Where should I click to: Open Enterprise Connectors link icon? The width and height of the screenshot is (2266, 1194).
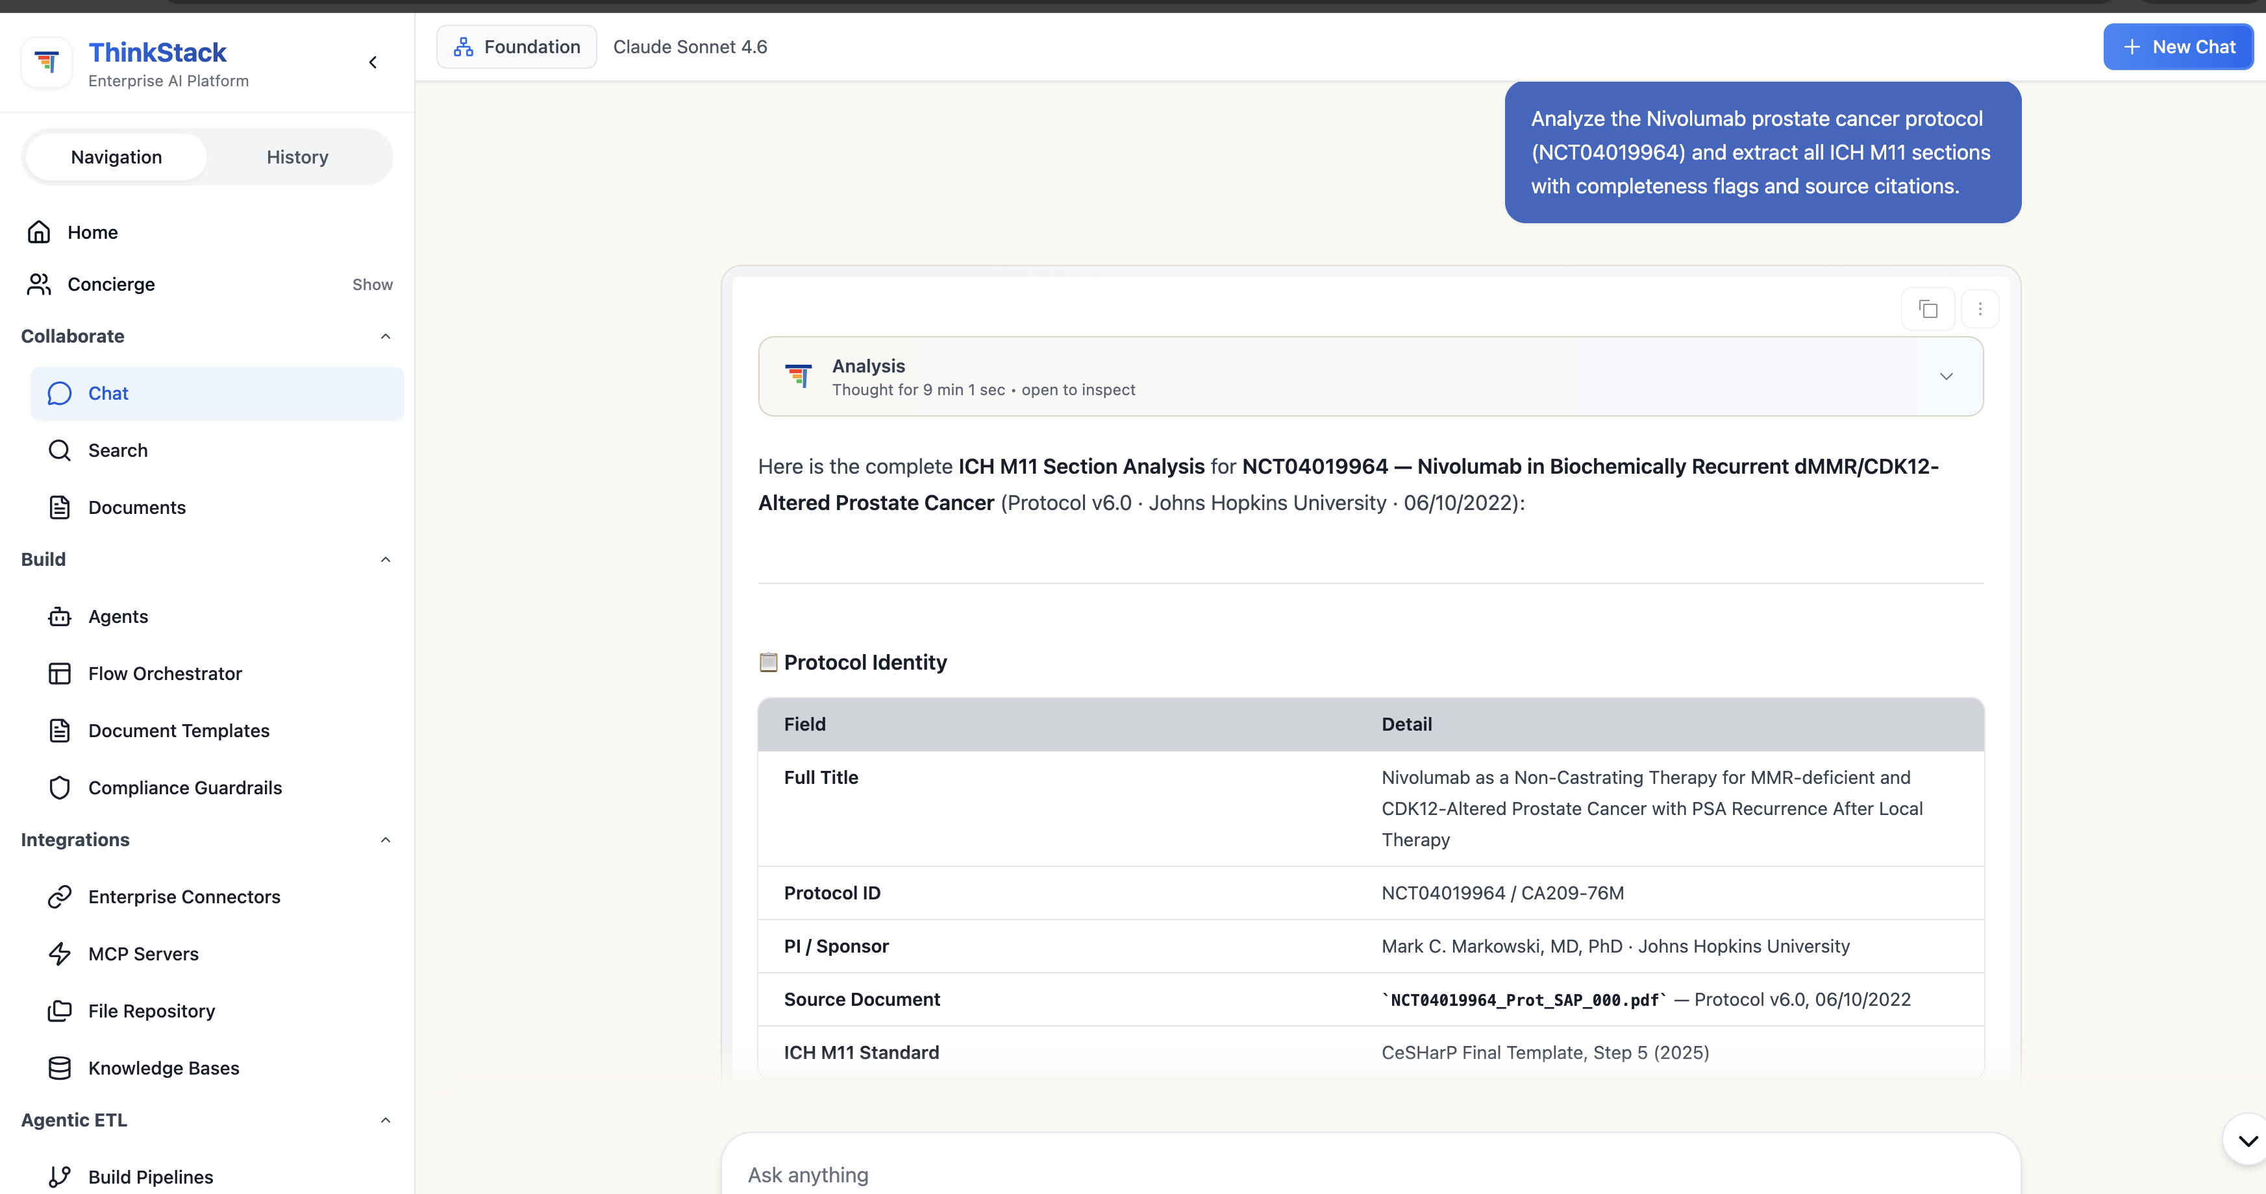pyautogui.click(x=59, y=897)
